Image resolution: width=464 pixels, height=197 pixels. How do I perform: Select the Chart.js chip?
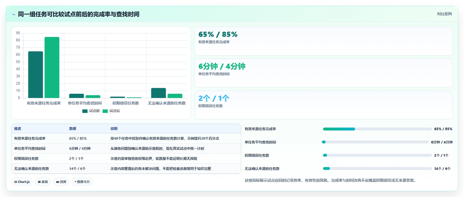tap(22, 182)
